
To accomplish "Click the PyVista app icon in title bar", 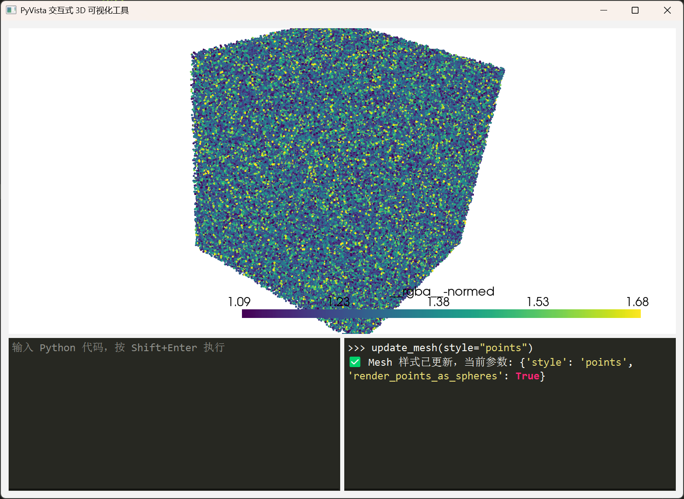I will tap(11, 10).
